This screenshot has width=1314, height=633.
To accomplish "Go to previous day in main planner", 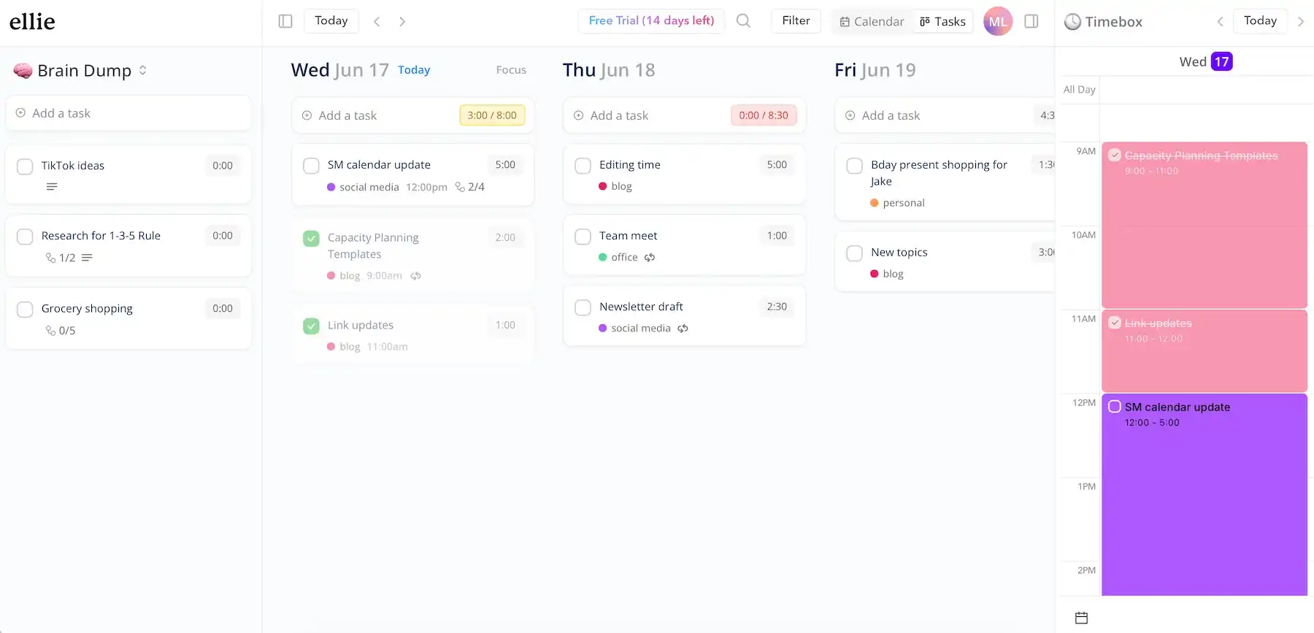I will 377,21.
